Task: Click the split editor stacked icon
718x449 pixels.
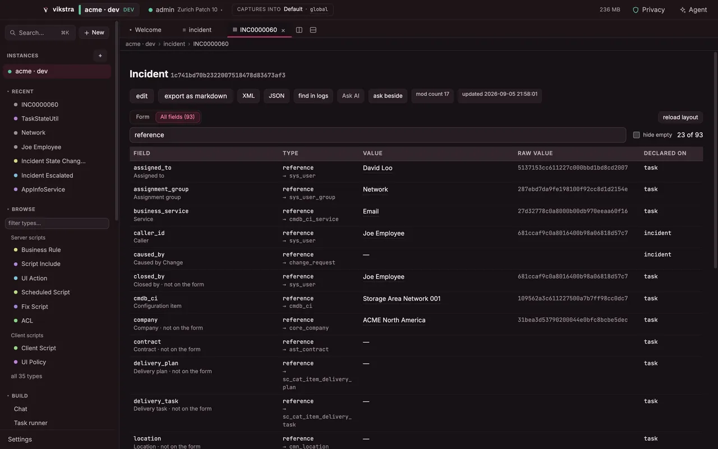Action: (x=313, y=30)
